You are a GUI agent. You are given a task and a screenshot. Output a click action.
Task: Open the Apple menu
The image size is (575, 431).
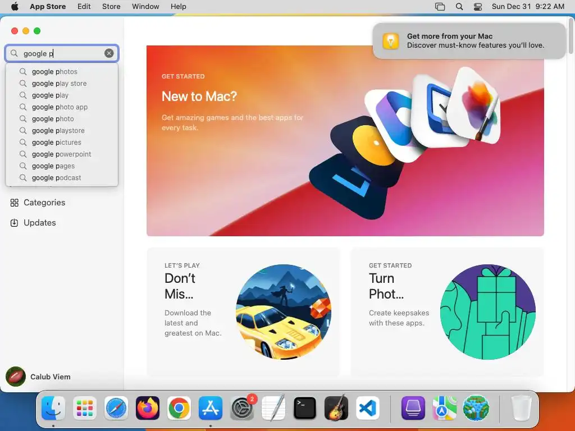[x=15, y=6]
